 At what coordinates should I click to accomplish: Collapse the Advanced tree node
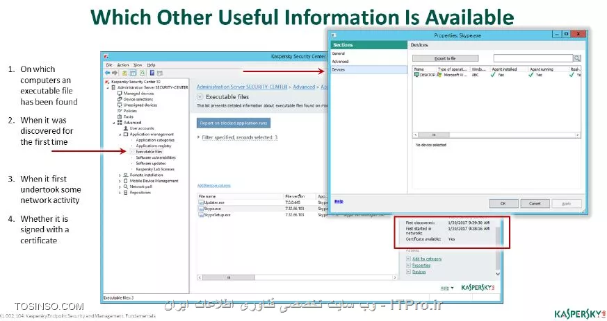pos(114,123)
